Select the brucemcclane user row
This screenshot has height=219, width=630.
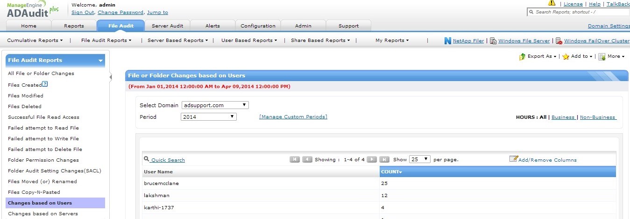pos(379,183)
